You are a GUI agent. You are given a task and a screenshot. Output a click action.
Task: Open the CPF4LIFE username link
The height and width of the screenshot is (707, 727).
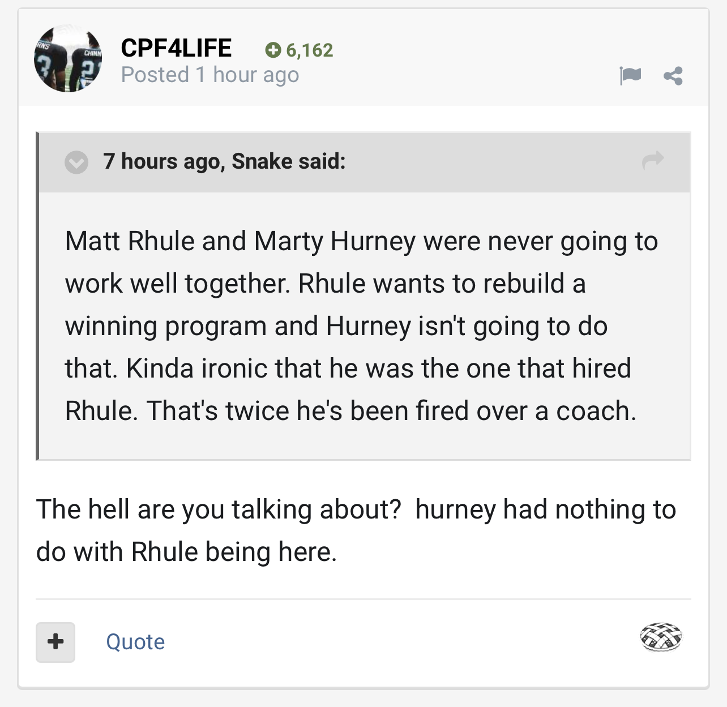(176, 48)
